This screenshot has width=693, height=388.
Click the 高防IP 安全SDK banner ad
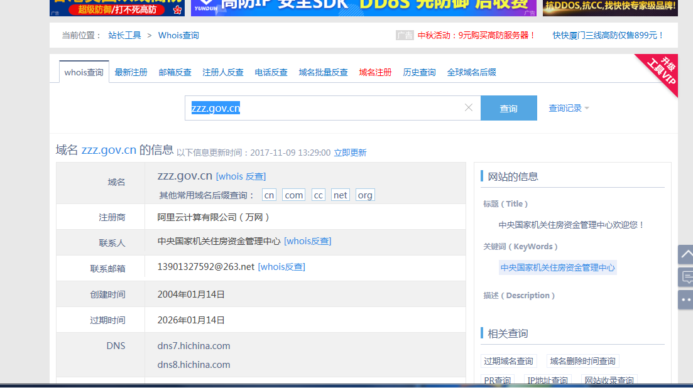click(363, 8)
